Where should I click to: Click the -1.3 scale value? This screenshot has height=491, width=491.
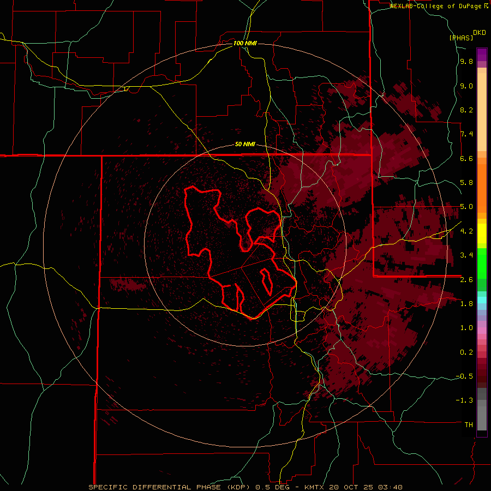click(x=464, y=400)
